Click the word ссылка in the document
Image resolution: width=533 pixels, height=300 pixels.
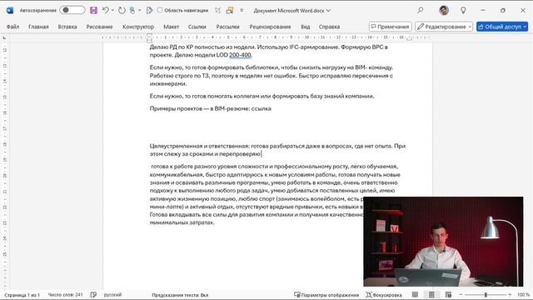261,109
